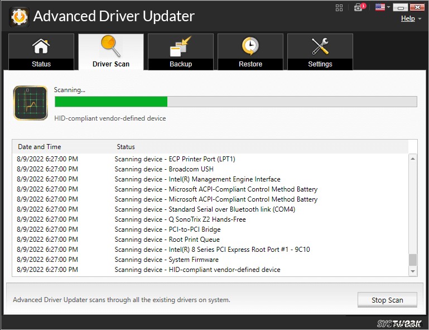Go to the Restore tab
429x330 pixels.
(250, 52)
